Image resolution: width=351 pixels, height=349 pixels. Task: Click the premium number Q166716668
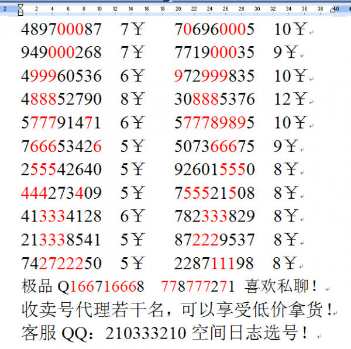[x=101, y=287]
